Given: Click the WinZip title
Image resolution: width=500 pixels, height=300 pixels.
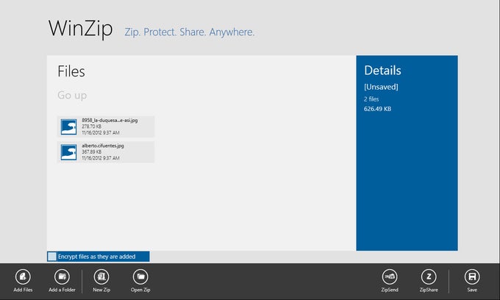Looking at the screenshot, I should [x=81, y=29].
